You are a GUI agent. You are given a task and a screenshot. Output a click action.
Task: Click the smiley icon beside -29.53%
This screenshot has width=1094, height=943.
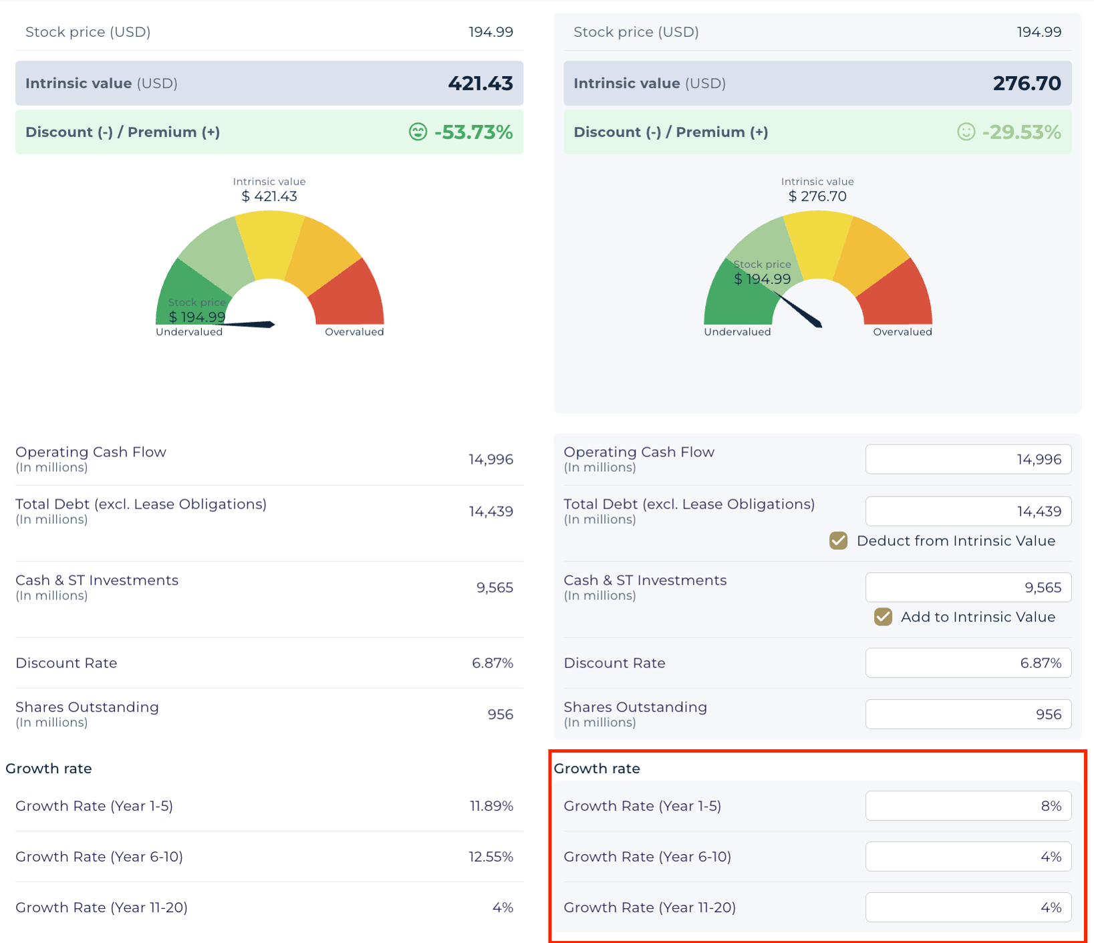tap(966, 132)
